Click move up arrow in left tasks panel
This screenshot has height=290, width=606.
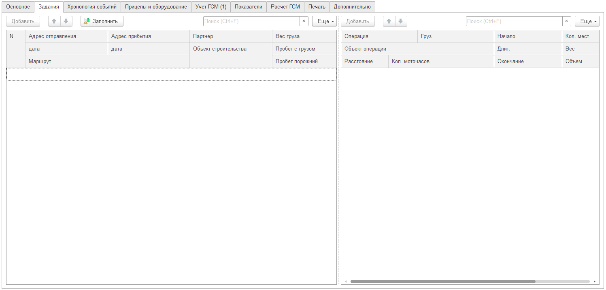click(54, 21)
